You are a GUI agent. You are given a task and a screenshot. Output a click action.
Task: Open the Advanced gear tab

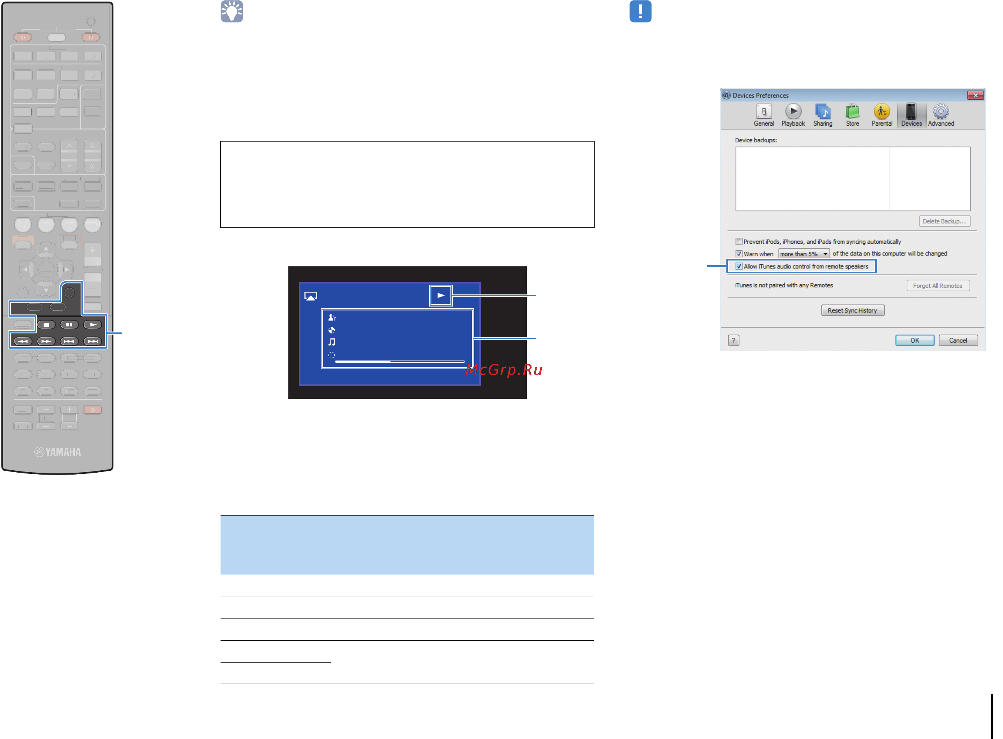pos(940,115)
